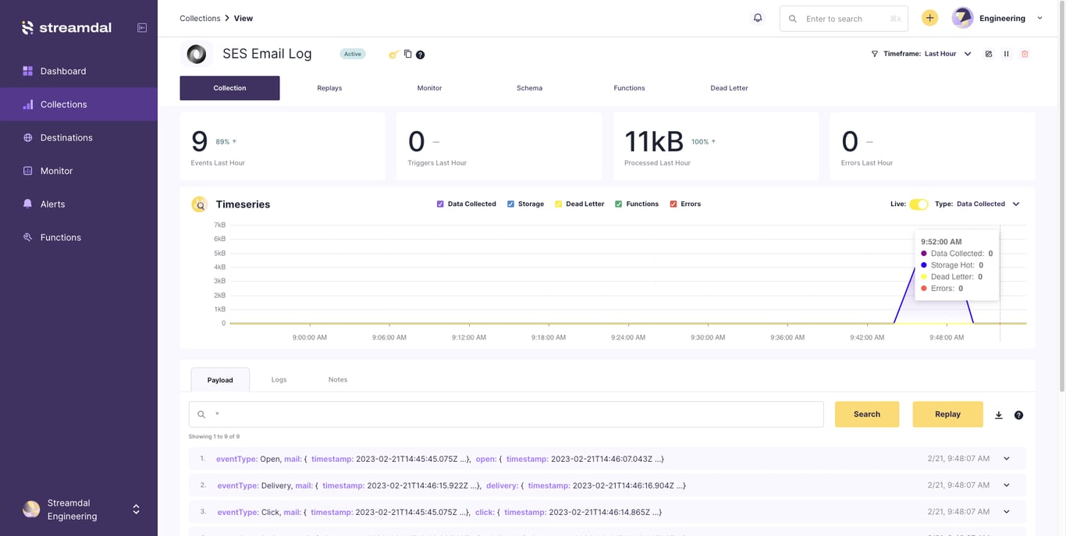Image resolution: width=1066 pixels, height=536 pixels.
Task: Click the page vertical scrollbar
Action: point(1061,195)
